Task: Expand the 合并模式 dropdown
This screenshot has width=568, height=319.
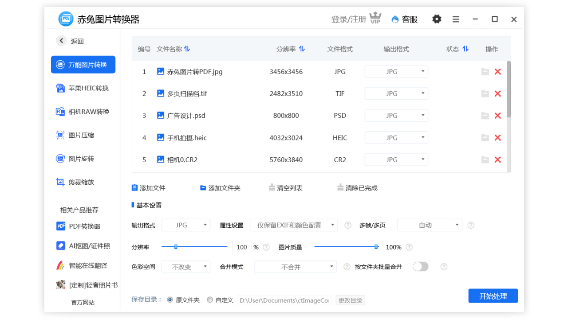Action: click(x=295, y=266)
